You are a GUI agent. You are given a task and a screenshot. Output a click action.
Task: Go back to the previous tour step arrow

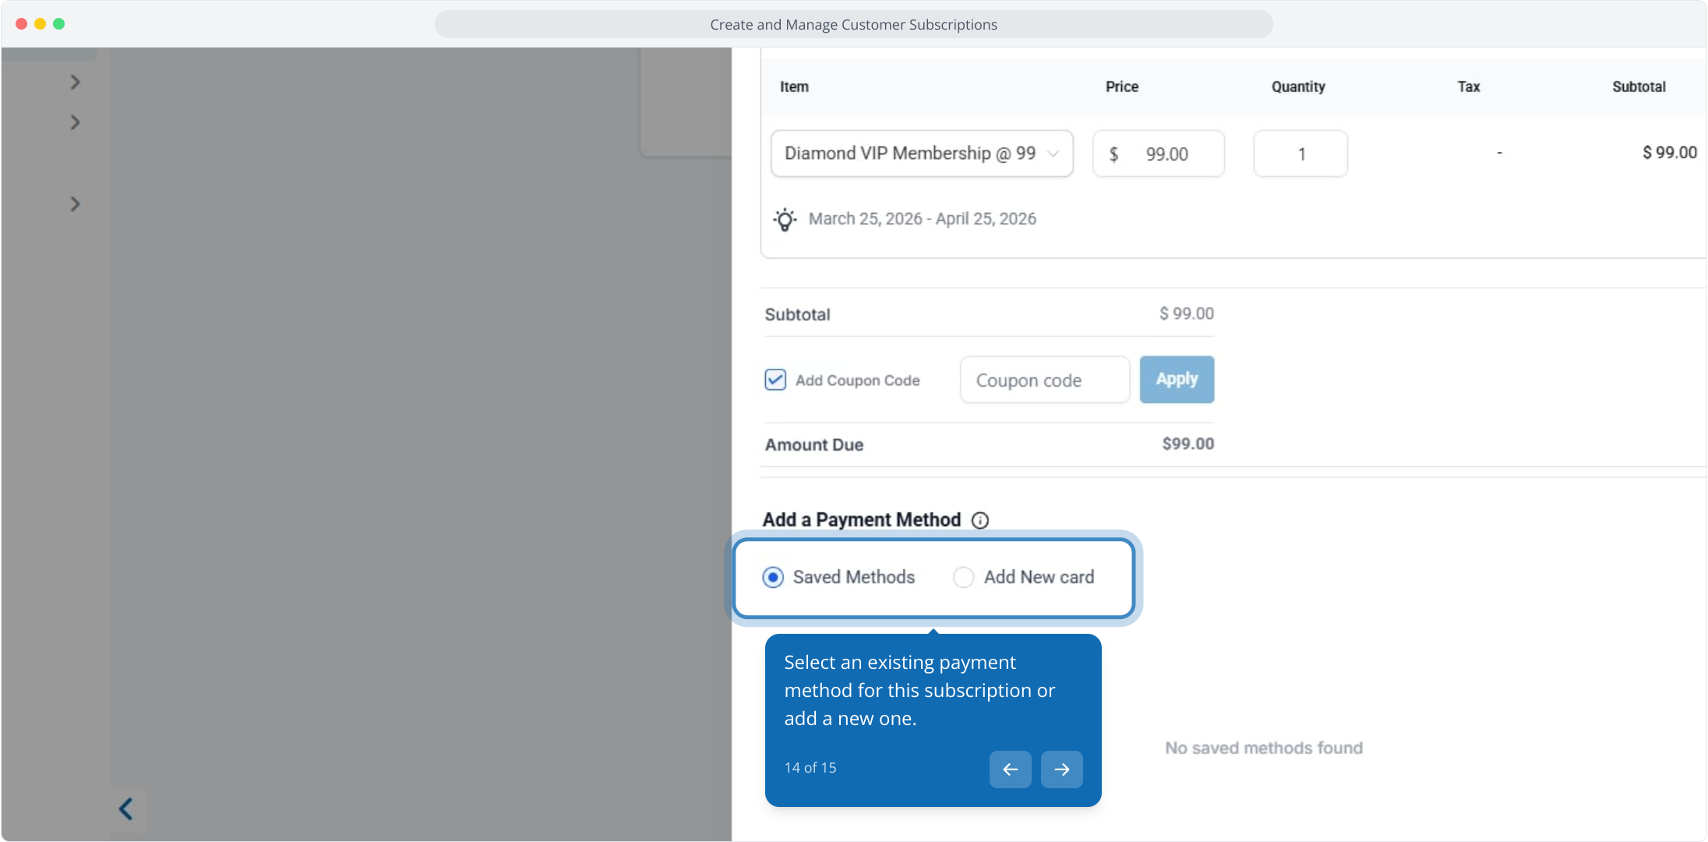[x=1010, y=769]
